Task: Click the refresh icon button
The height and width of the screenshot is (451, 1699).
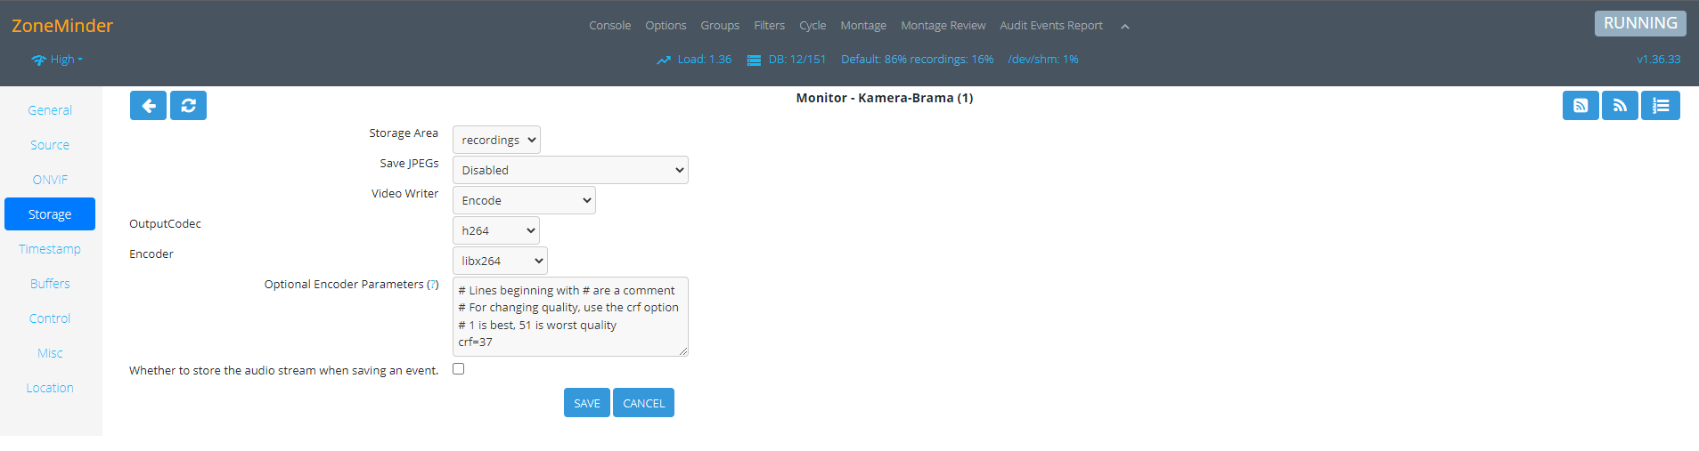Action: 188,106
